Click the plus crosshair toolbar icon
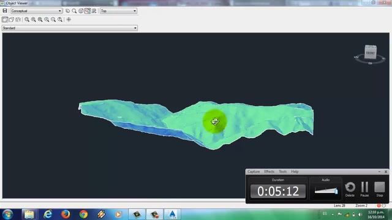Viewport: 392px width, 220px height. pyautogui.click(x=69, y=20)
